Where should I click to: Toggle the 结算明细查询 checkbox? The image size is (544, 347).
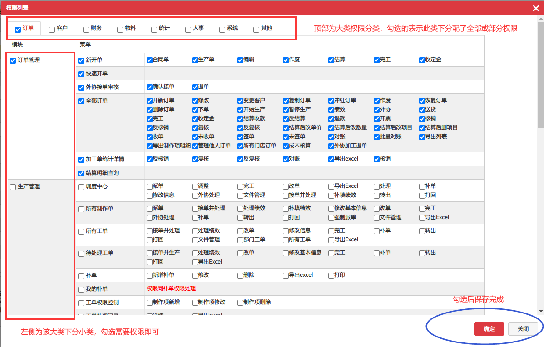tap(81, 173)
